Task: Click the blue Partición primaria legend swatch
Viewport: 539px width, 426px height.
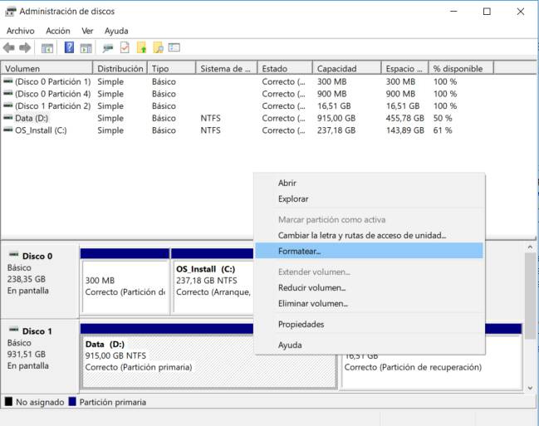Action: tap(72, 401)
